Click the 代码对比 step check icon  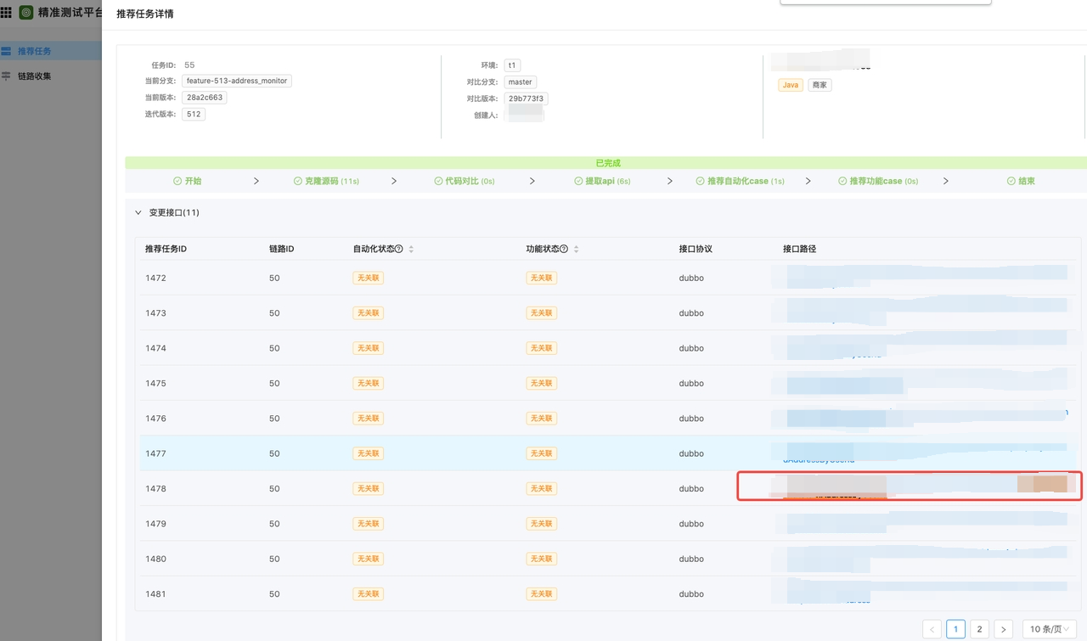pyautogui.click(x=438, y=181)
